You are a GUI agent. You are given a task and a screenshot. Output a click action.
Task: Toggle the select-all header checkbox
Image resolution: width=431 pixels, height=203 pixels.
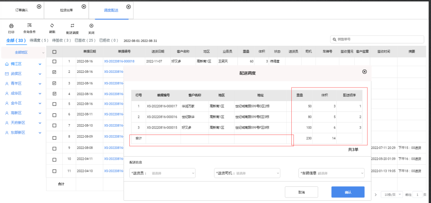coord(54,52)
